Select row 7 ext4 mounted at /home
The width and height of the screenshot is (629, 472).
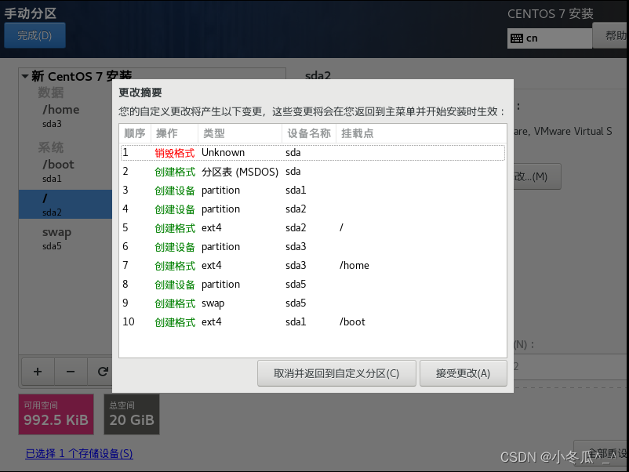pyautogui.click(x=313, y=266)
